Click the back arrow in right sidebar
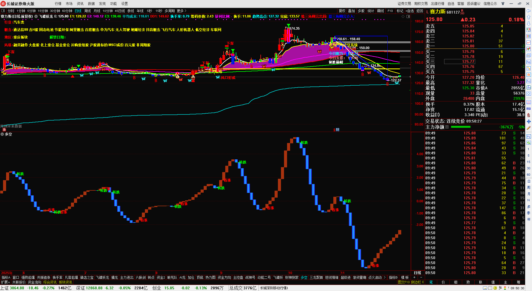The height and width of the screenshot is (291, 532). (x=529, y=11)
